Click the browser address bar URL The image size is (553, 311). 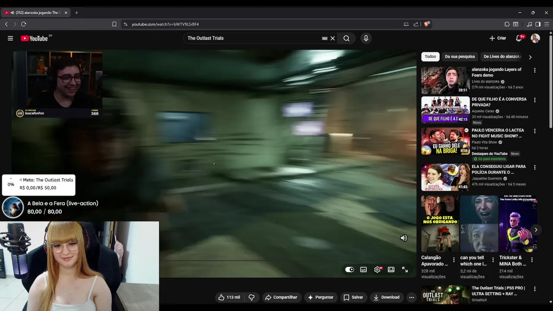(x=165, y=24)
